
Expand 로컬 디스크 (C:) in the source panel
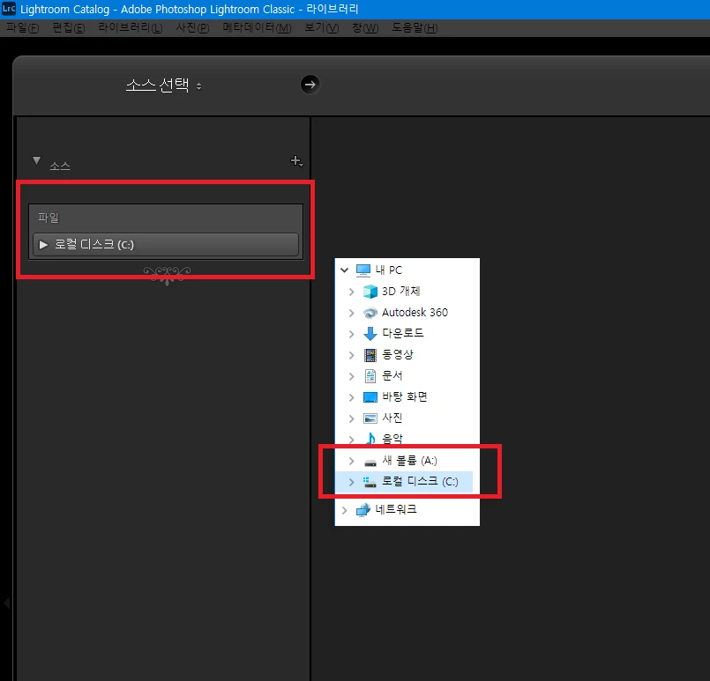tap(43, 245)
